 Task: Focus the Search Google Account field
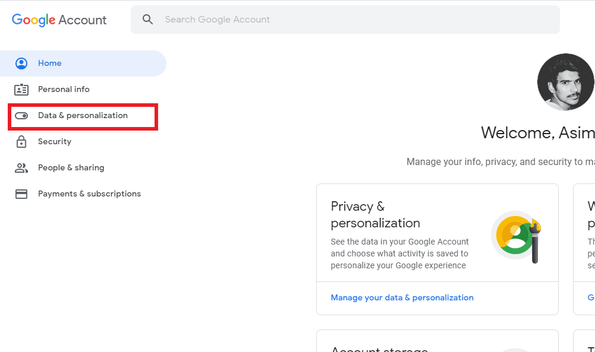(345, 20)
